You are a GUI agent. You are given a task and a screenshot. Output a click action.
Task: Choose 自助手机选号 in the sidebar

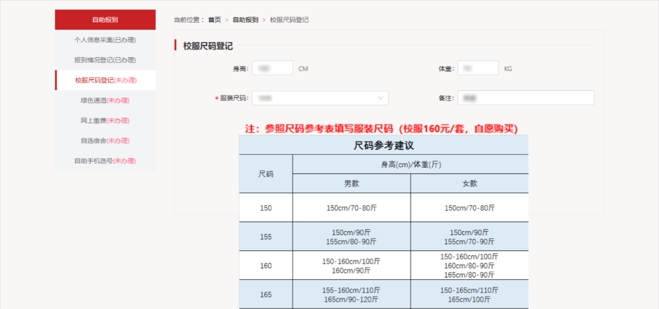click(x=105, y=161)
